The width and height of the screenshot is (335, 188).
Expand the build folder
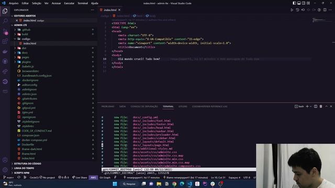pos(25,34)
